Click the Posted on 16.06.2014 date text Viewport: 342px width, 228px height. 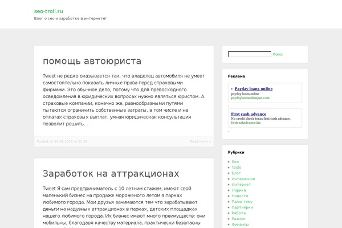coord(62,141)
